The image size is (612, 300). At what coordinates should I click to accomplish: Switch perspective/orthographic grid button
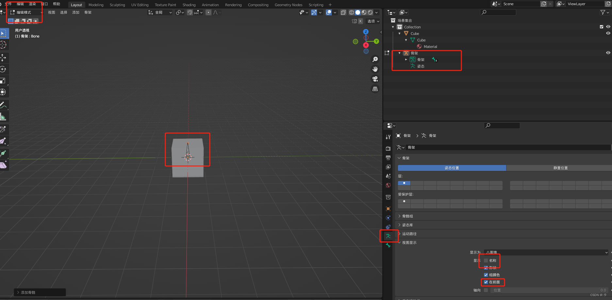375,89
